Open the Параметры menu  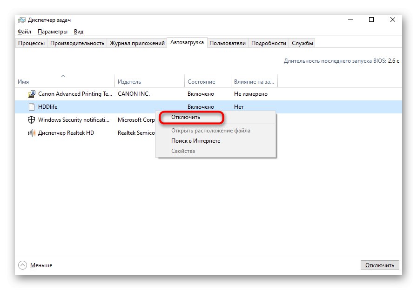pos(53,32)
